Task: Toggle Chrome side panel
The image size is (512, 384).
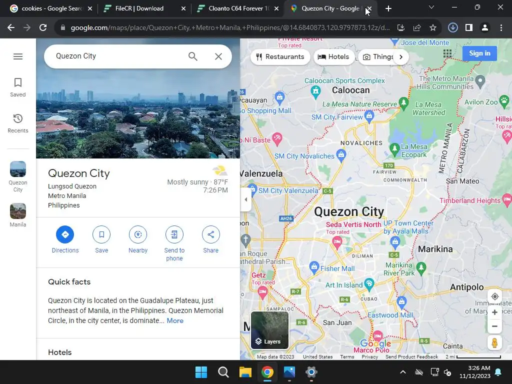Action: click(469, 28)
